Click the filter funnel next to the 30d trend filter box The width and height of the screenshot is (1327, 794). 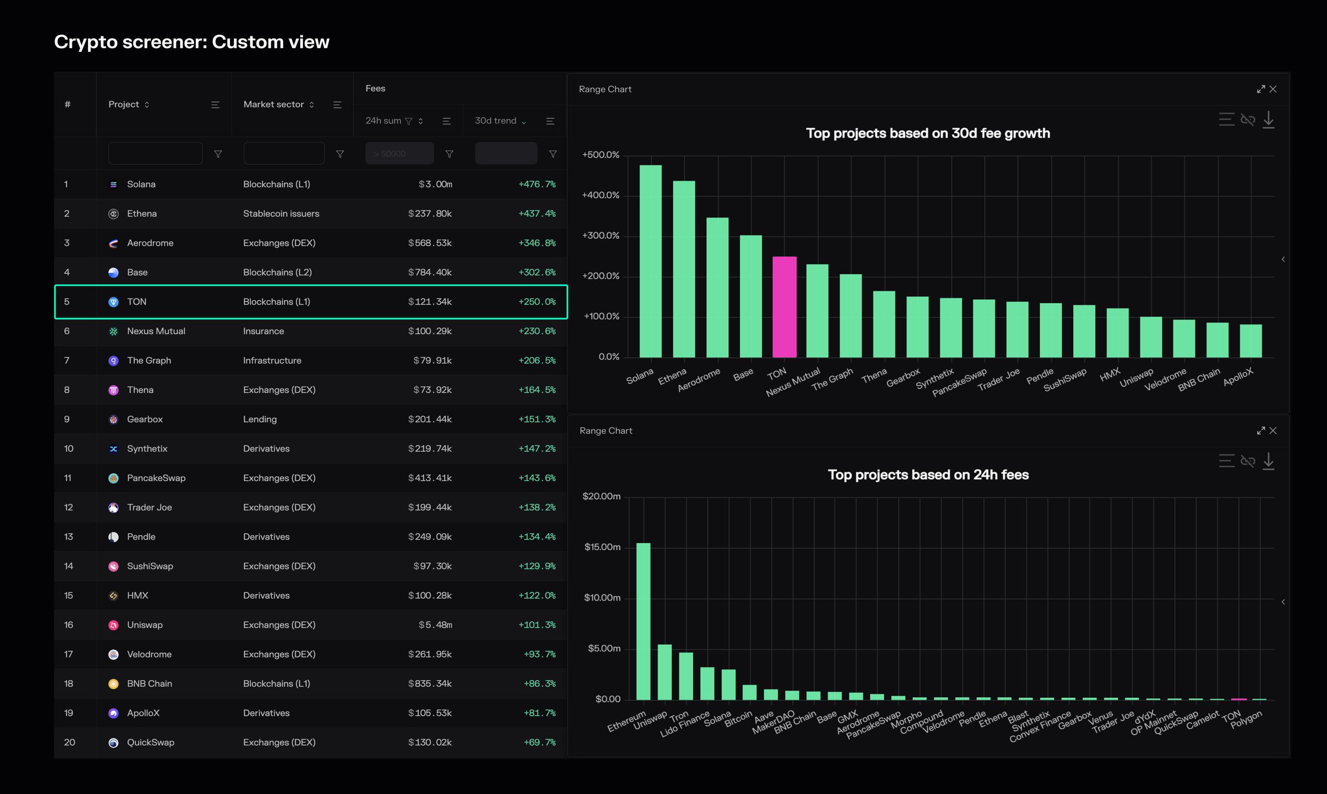(552, 154)
